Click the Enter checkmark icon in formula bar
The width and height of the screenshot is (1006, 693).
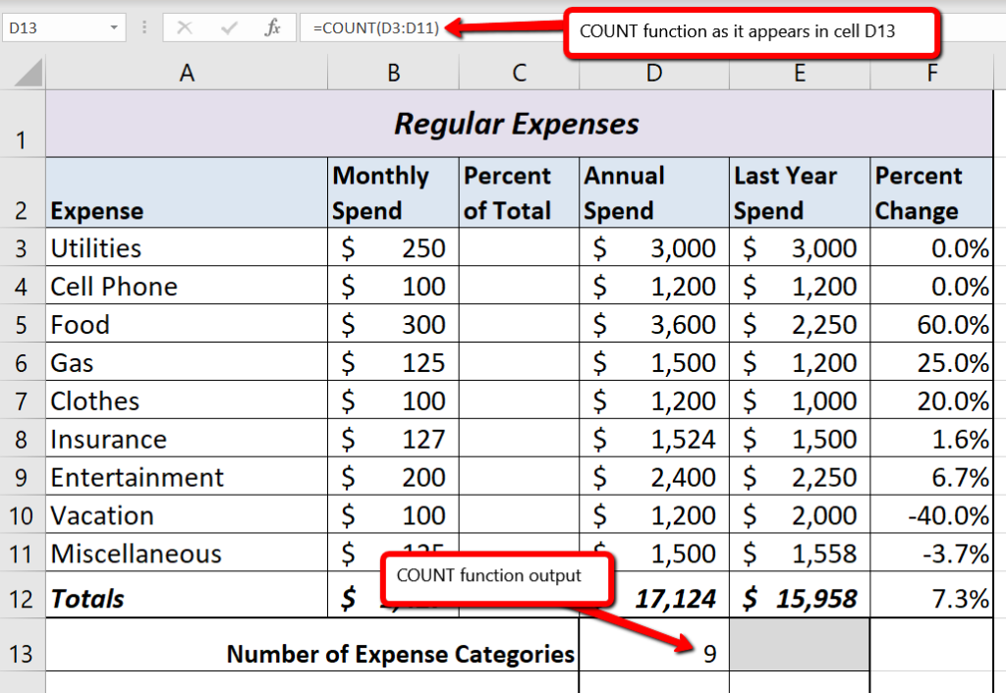(228, 27)
